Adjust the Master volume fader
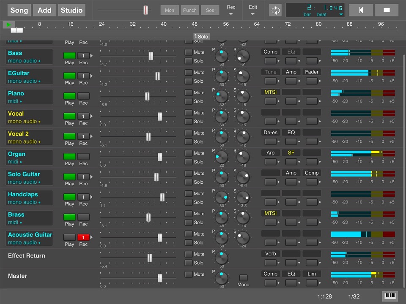 click(160, 278)
